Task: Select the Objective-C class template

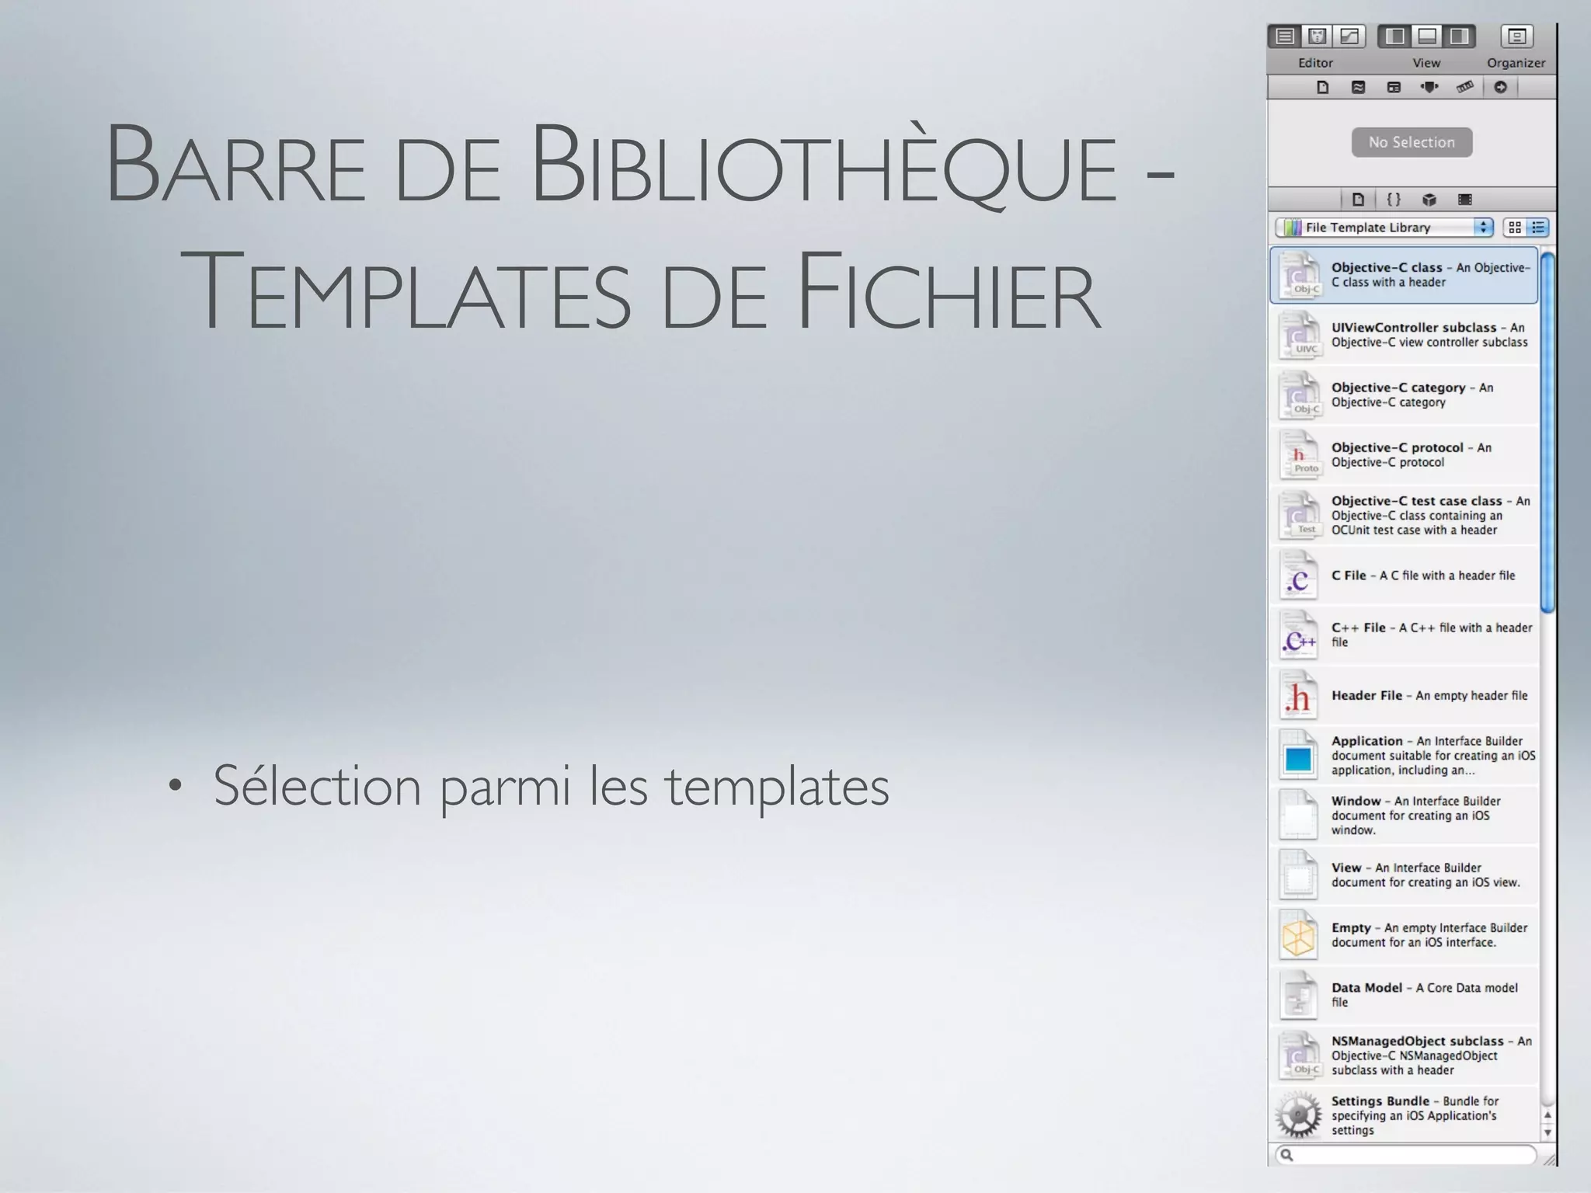Action: (x=1404, y=275)
